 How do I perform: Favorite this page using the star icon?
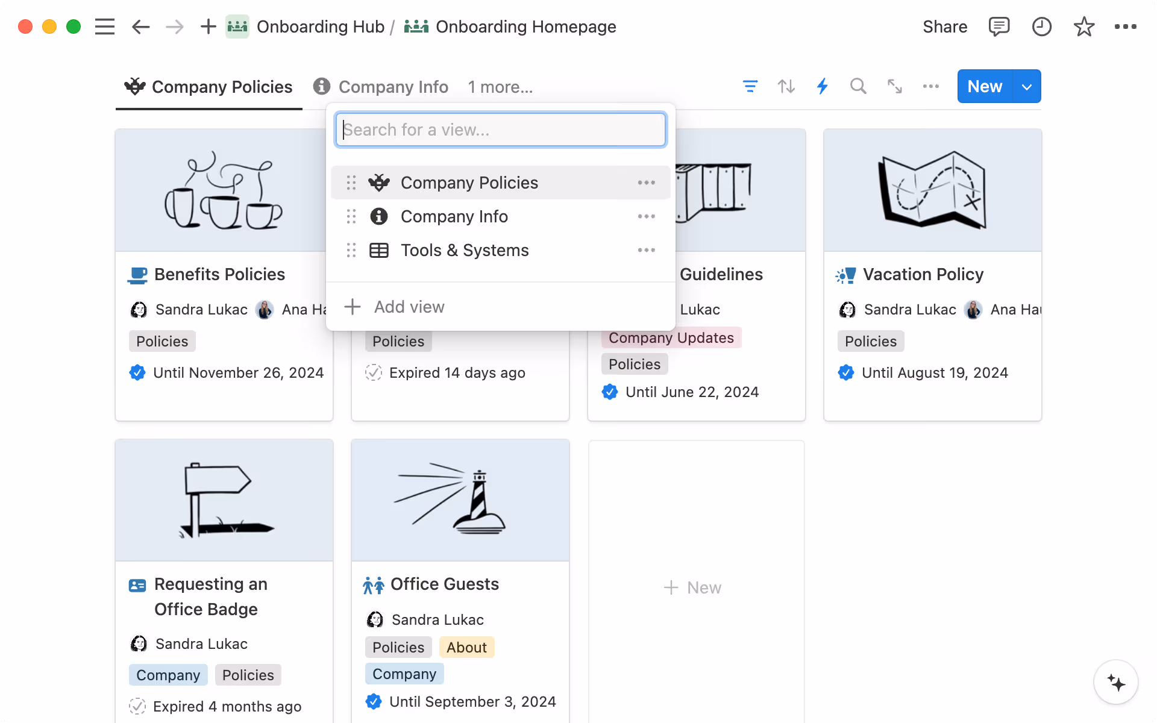click(1084, 27)
